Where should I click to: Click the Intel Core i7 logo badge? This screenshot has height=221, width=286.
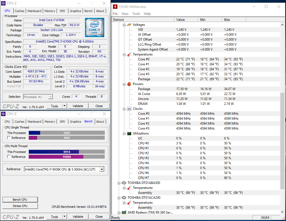coord(95,27)
